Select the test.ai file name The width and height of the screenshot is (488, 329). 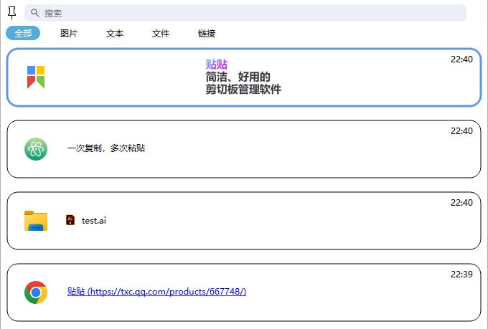point(94,220)
